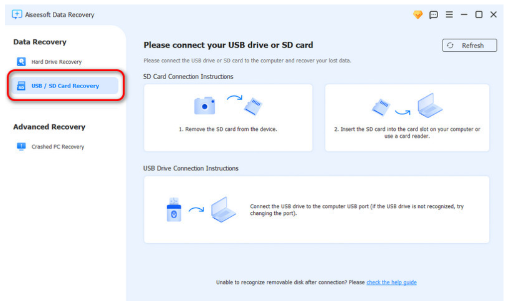
Task: Open the 'check the help guide' link
Action: [x=391, y=282]
